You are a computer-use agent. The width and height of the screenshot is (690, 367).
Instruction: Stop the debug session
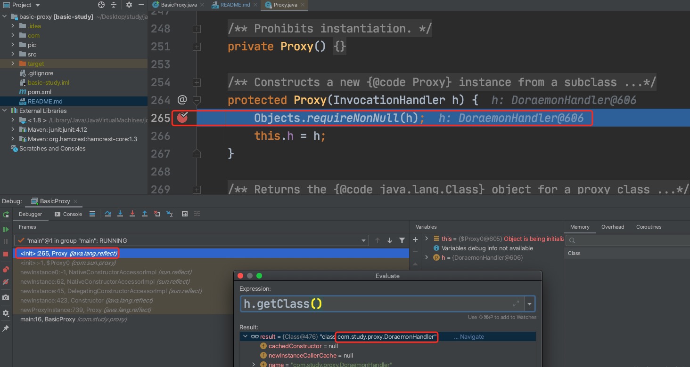click(6, 254)
